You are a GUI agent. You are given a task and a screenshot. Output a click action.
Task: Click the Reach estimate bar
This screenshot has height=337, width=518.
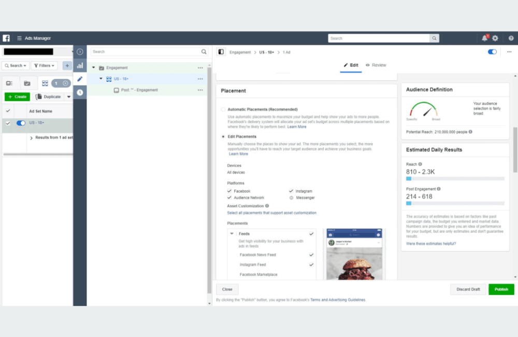pos(455,178)
